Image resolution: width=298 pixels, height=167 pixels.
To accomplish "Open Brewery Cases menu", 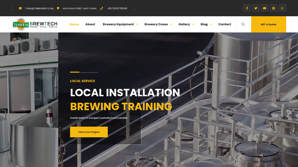I will tap(156, 24).
